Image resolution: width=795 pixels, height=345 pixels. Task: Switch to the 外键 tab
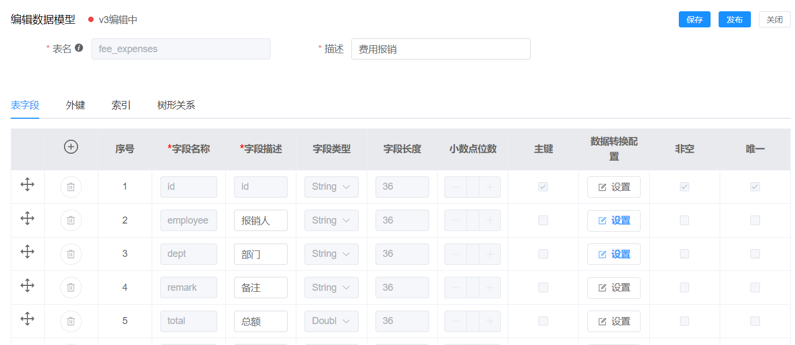(x=75, y=105)
